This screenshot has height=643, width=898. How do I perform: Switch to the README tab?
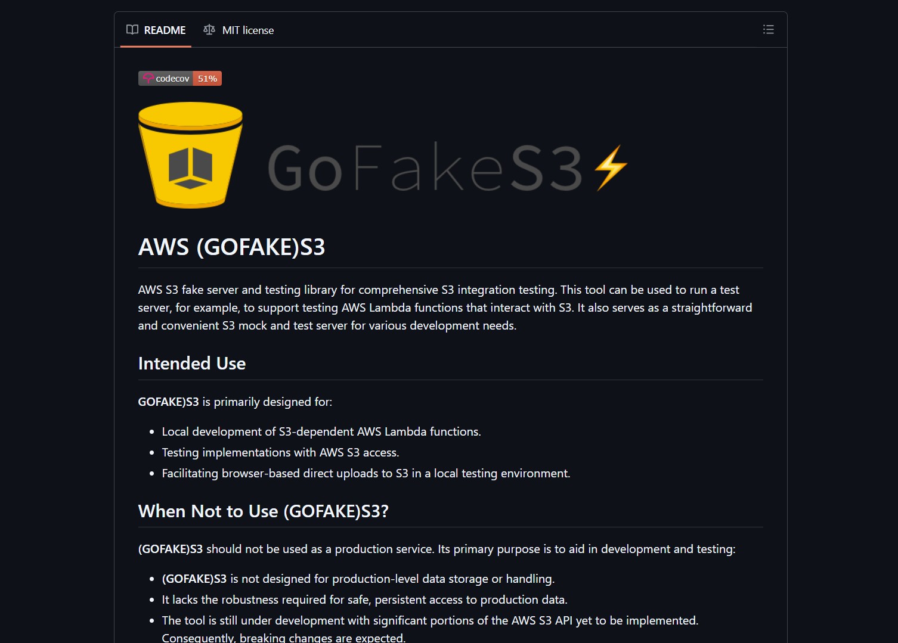tap(164, 30)
